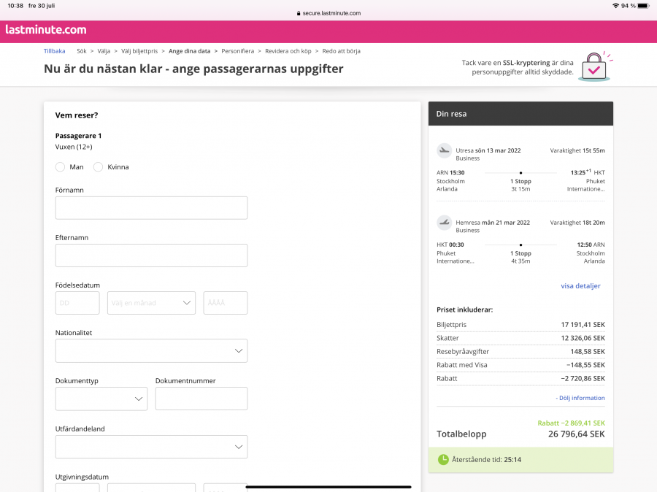Click the lastminute.com logo

[x=45, y=30]
